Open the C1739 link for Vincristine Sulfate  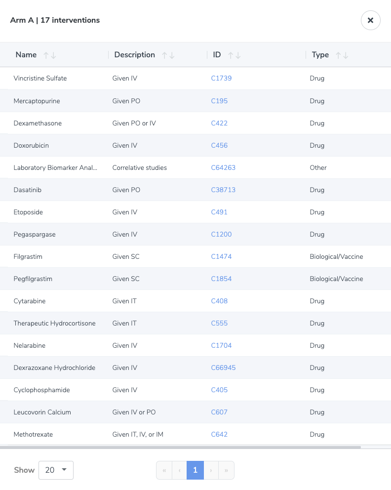221,78
